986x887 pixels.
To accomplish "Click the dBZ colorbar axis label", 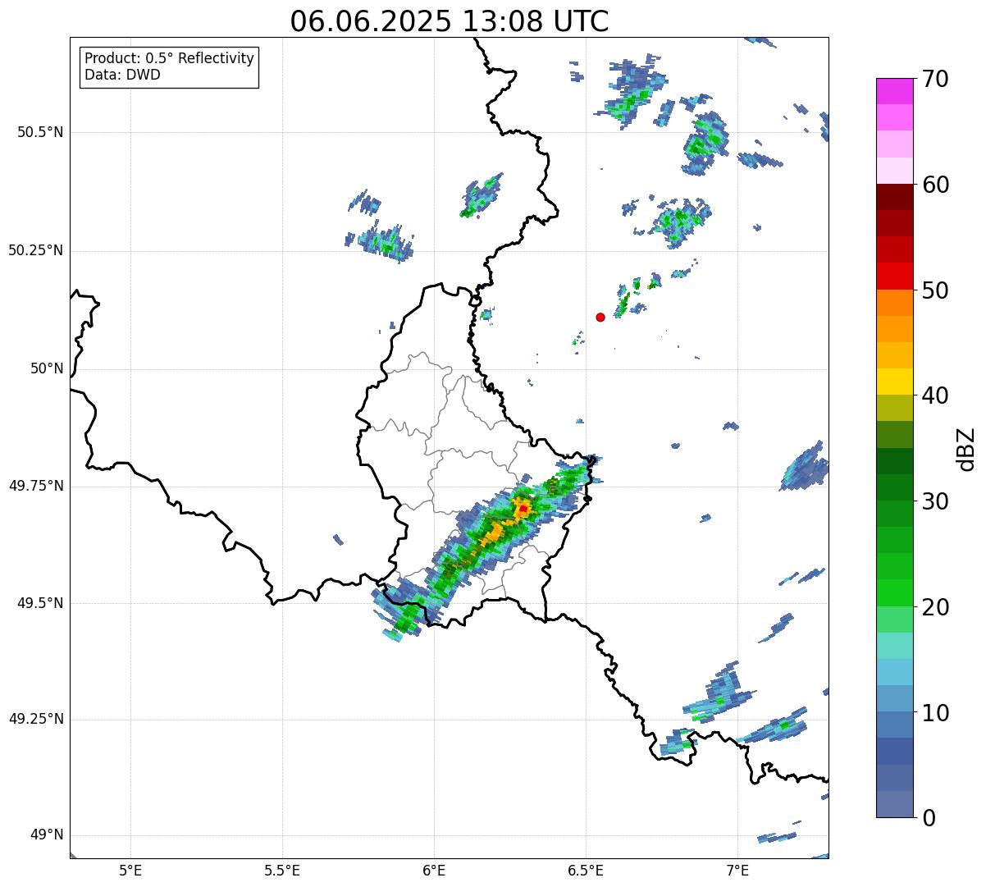I will 966,449.
